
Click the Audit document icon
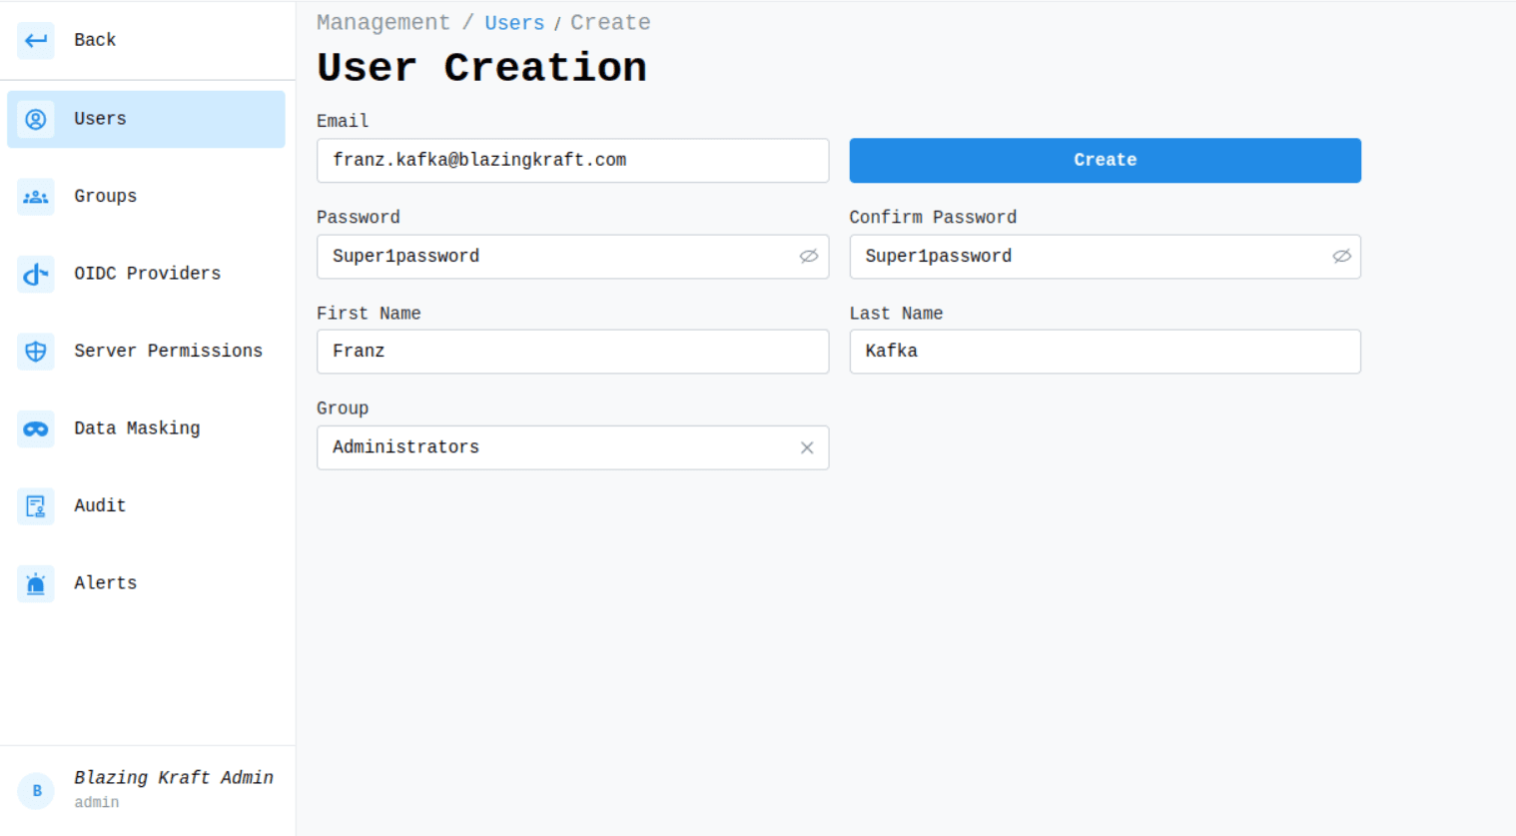tap(36, 506)
